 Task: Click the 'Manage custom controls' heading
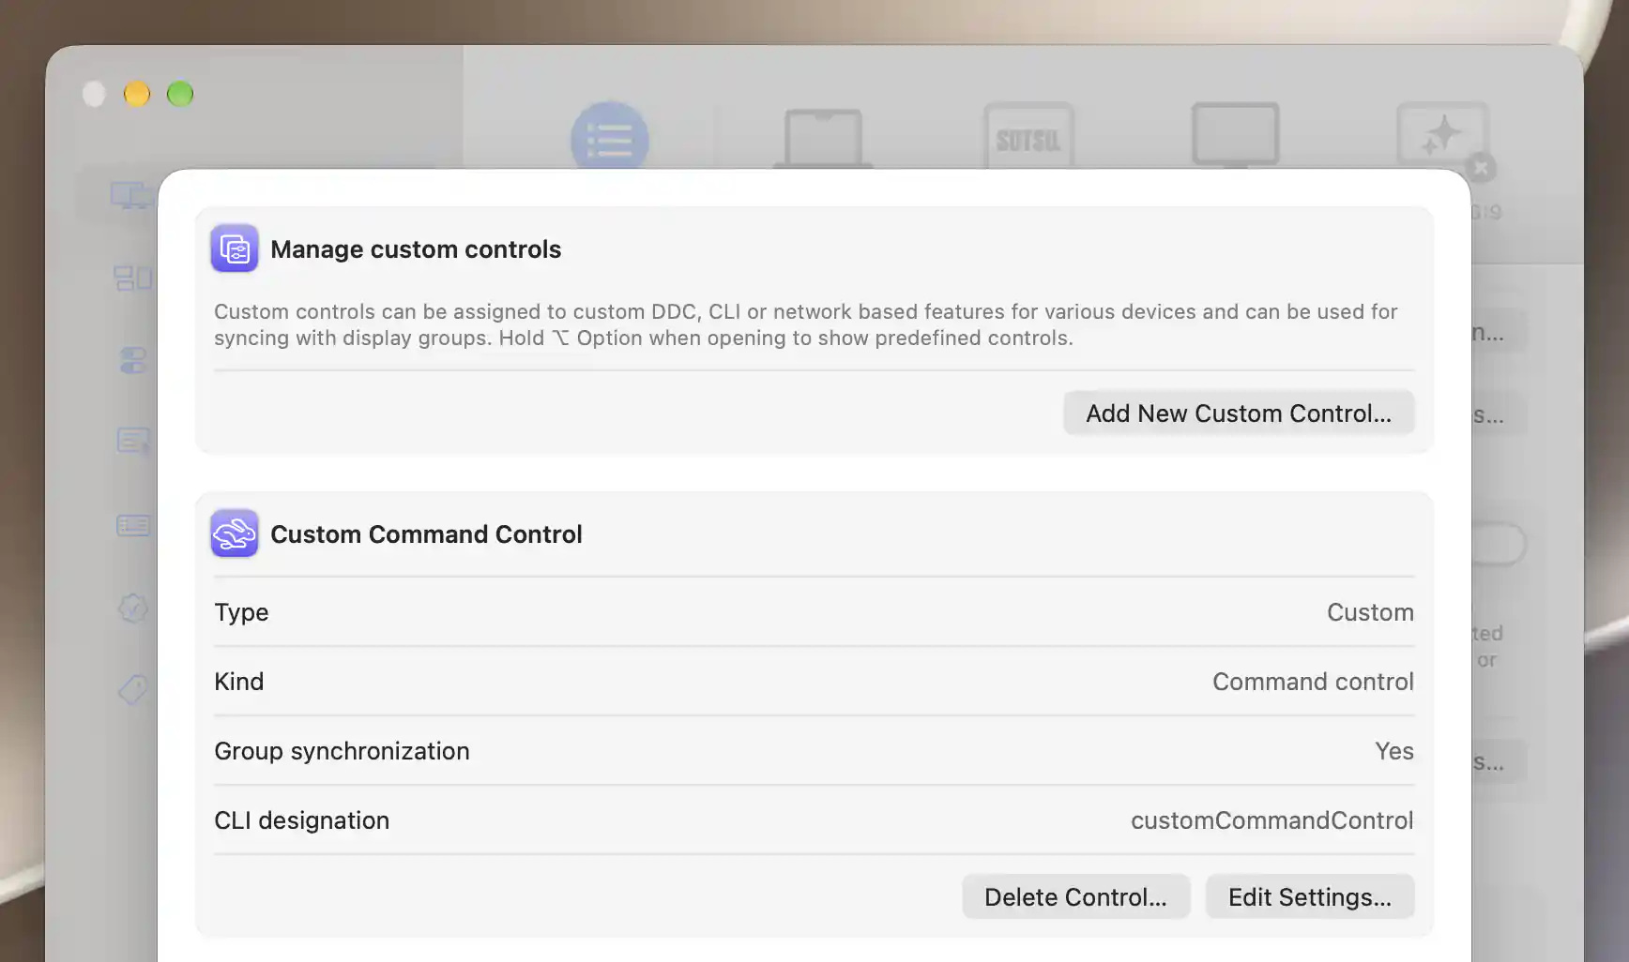coord(416,248)
